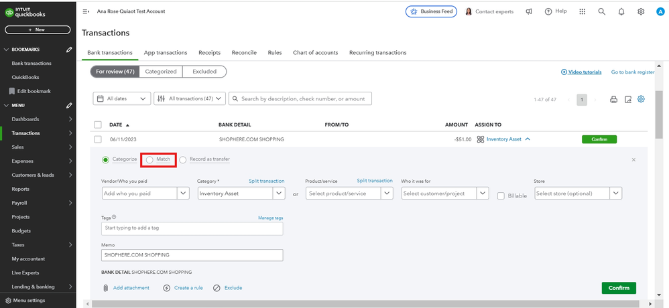Click the print icon above transaction list
The width and height of the screenshot is (669, 308).
[613, 99]
